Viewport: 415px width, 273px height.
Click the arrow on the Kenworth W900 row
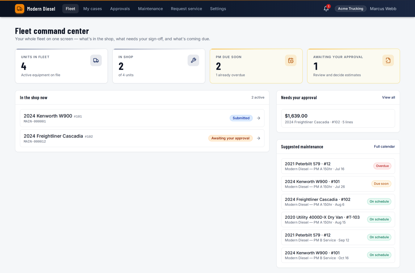click(259, 118)
